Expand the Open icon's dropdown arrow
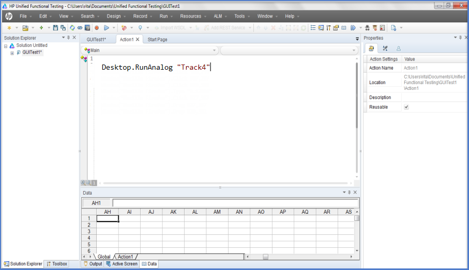Screen dimensions: 469x270 click(33, 28)
